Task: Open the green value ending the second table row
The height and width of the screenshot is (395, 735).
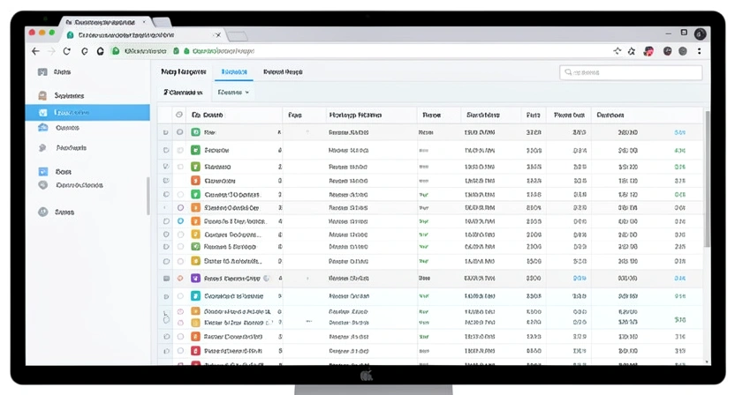Action: pyautogui.click(x=679, y=150)
